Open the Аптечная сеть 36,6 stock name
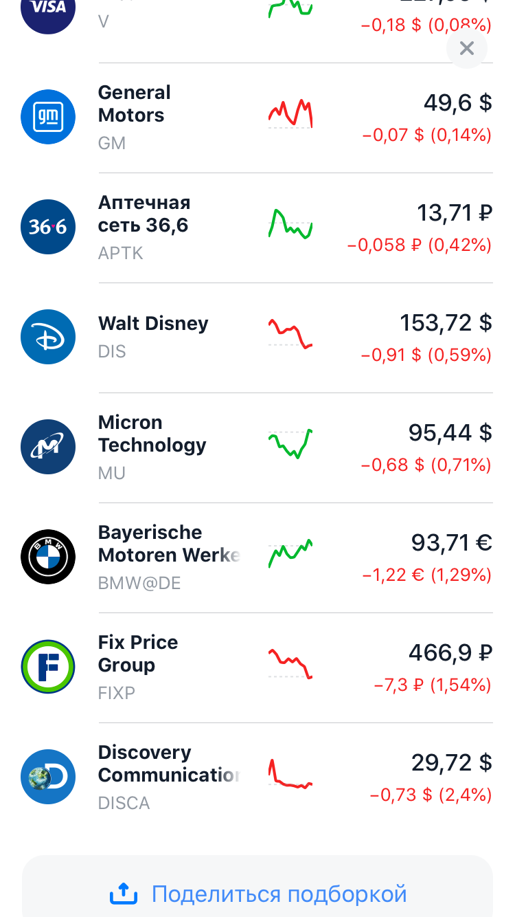Screen dimensions: 515x917 coord(144,214)
